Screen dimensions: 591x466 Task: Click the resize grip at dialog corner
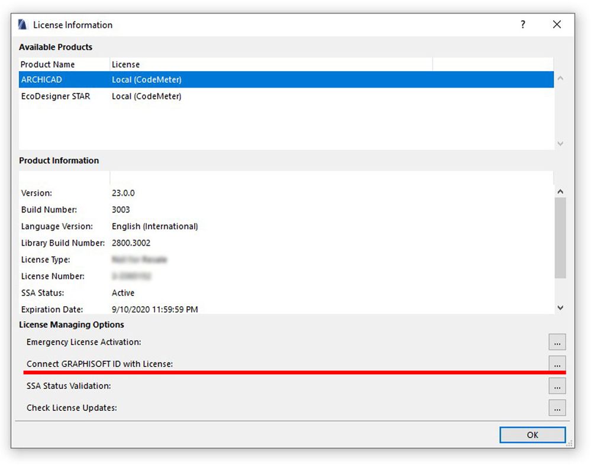click(570, 443)
